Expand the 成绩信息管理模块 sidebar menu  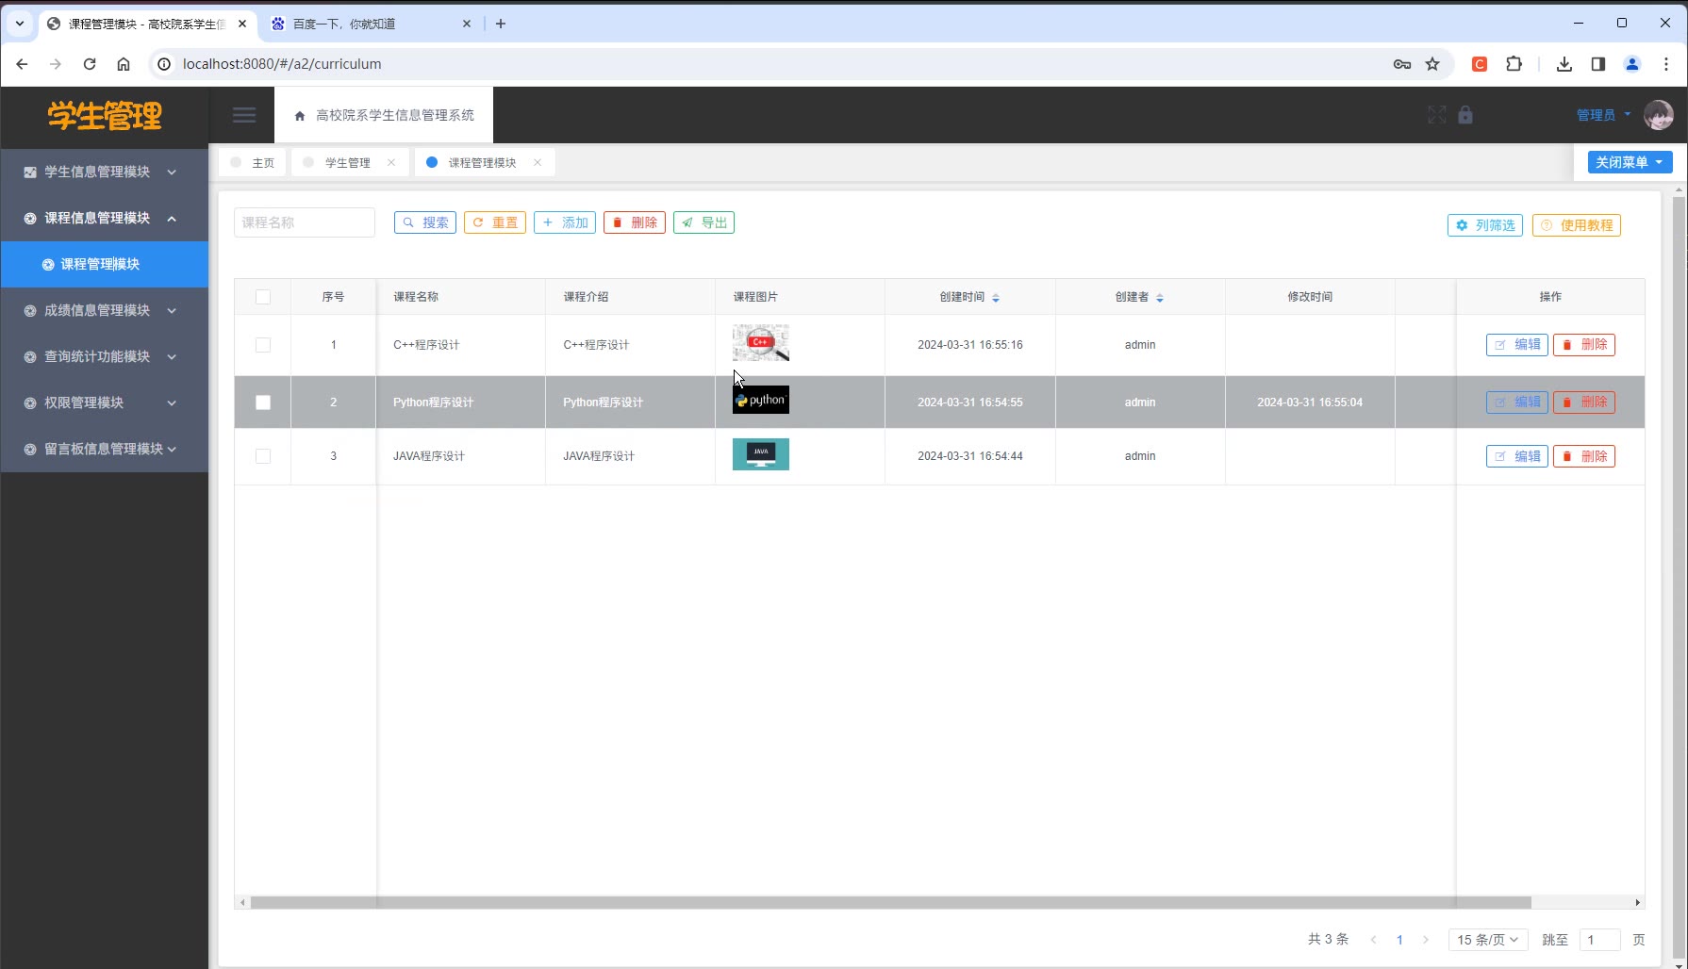point(104,310)
